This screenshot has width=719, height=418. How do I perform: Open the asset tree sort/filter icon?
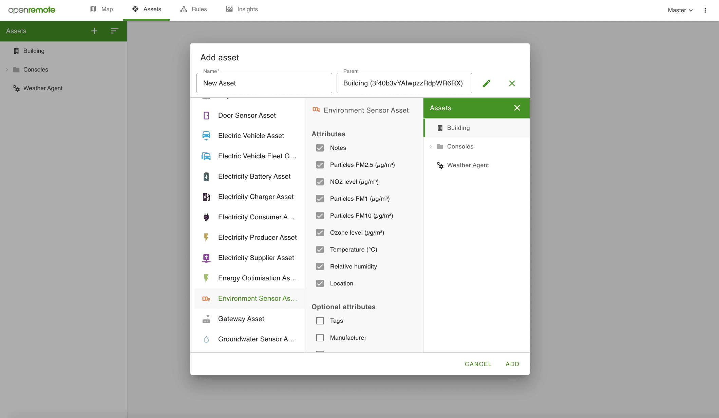click(x=114, y=31)
